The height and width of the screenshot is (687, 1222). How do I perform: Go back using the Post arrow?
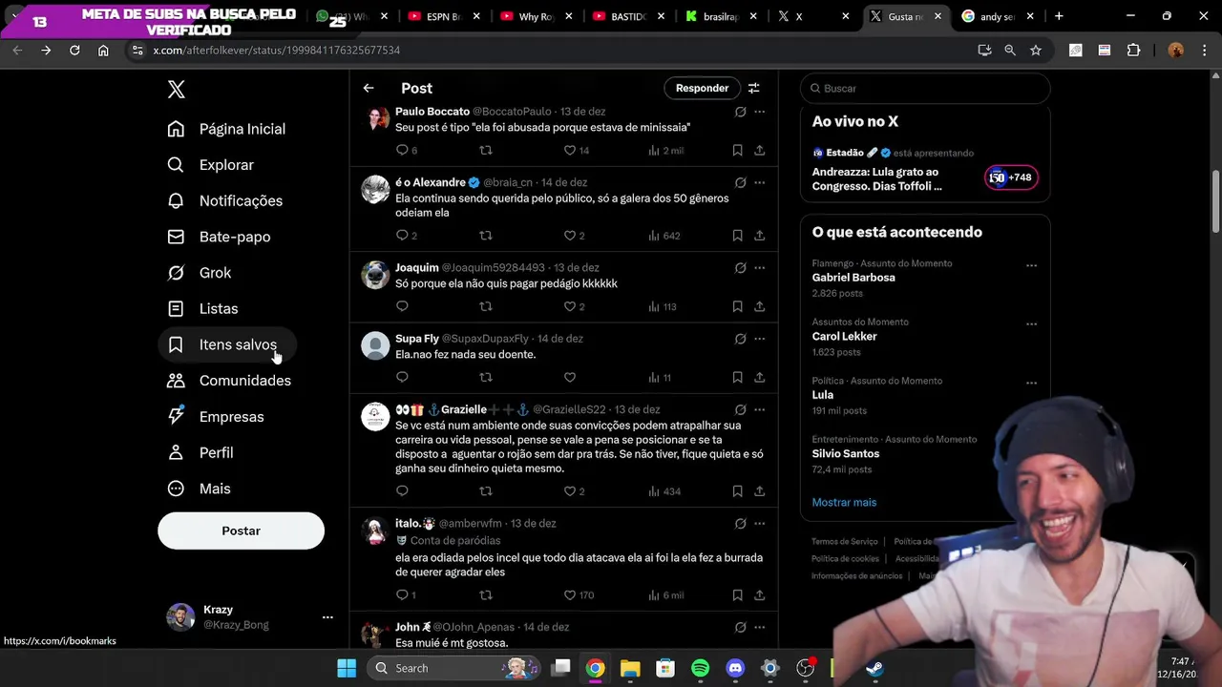(x=369, y=88)
